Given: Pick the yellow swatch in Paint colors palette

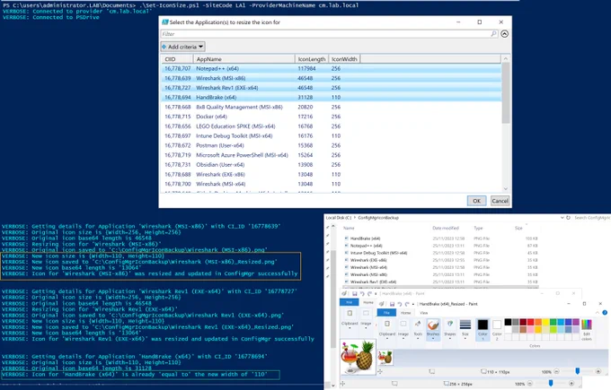Looking at the screenshot, I should coord(545,322).
